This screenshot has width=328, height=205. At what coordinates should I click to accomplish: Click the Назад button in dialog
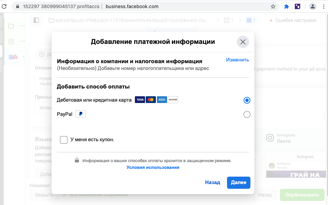pyautogui.click(x=212, y=182)
